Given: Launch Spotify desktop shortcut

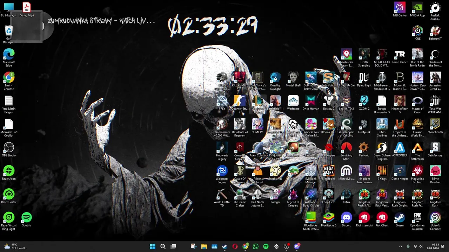Looking at the screenshot, I should (26, 219).
